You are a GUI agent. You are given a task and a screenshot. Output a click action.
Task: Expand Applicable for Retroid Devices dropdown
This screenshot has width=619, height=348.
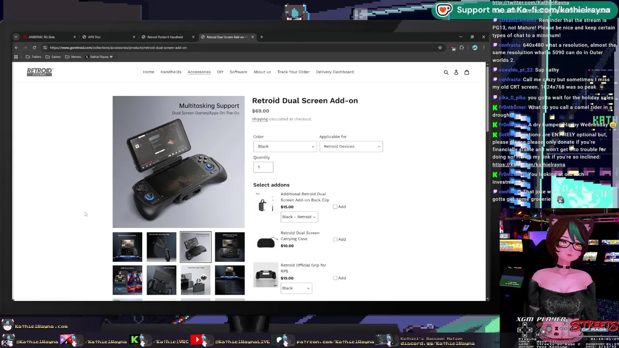pos(351,146)
